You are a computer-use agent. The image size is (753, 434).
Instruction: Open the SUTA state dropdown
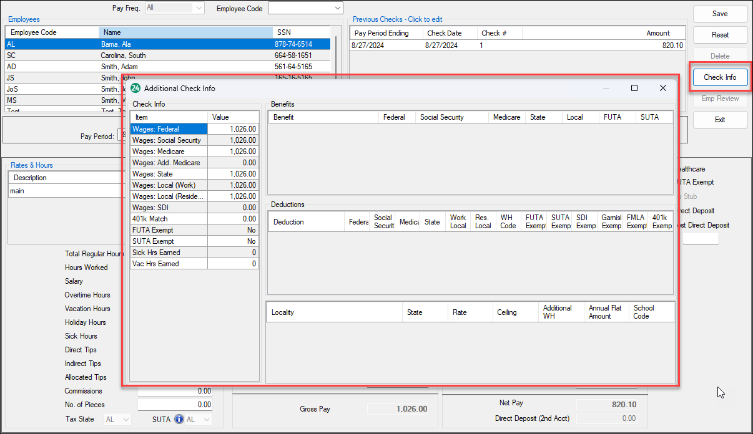[x=198, y=420]
